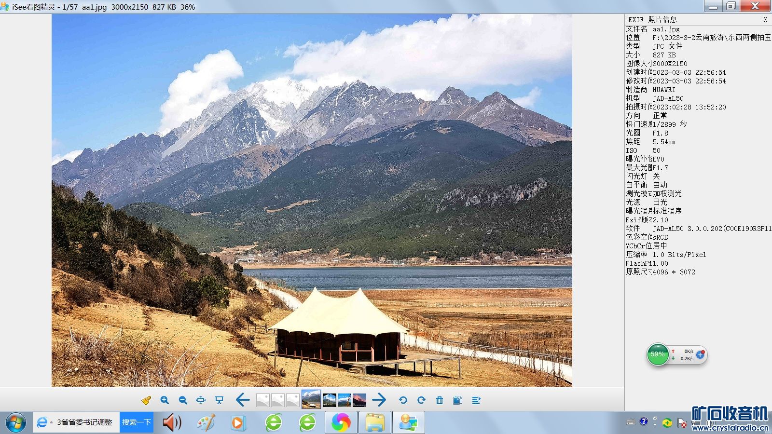Select the currently highlighted mountain thumbnail
Screen dimensions: 772x434
point(311,399)
